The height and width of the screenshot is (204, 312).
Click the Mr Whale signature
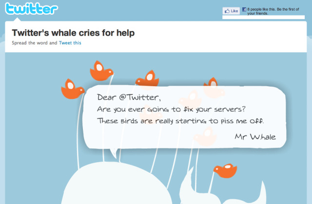[255, 137]
